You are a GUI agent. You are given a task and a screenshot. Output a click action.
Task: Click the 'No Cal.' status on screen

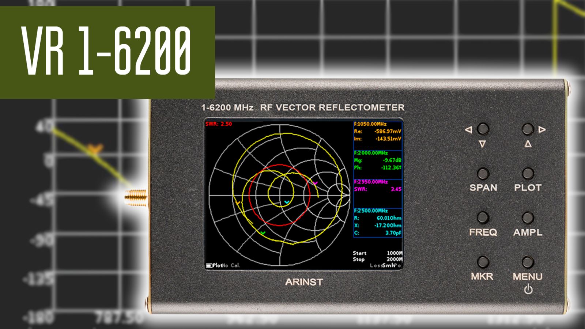tap(231, 265)
